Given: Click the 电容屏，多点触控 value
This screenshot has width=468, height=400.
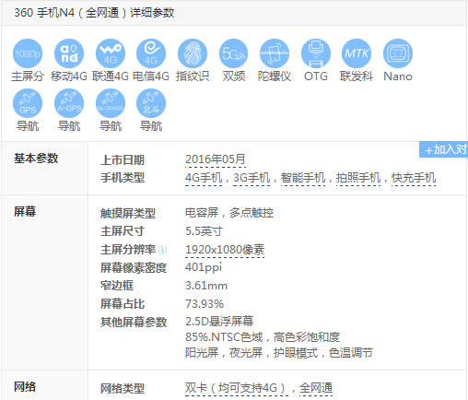Looking at the screenshot, I should (229, 213).
